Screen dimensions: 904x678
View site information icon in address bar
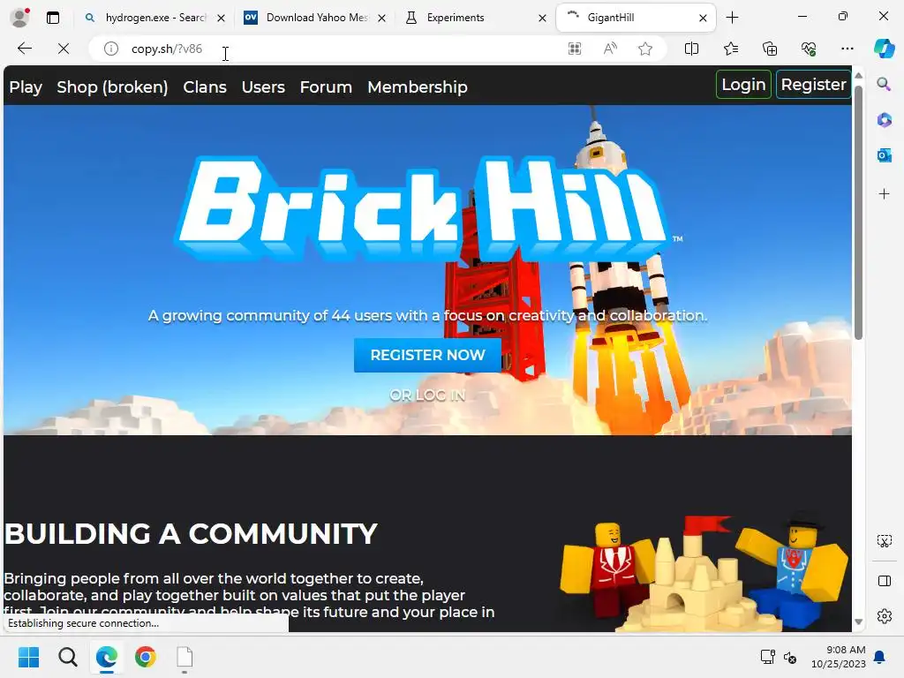(110, 49)
